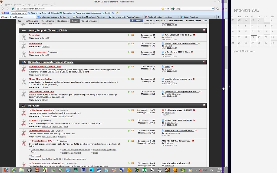Open moderator profile KanGaXx in the RAM row

click(x=46, y=127)
